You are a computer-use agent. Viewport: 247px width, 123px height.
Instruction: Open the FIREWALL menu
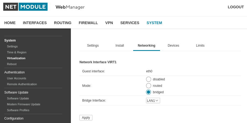(x=88, y=23)
